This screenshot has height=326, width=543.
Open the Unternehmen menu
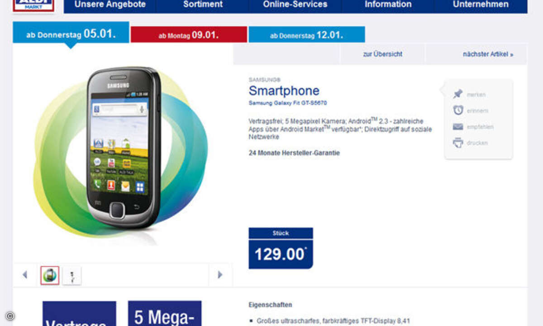click(481, 5)
